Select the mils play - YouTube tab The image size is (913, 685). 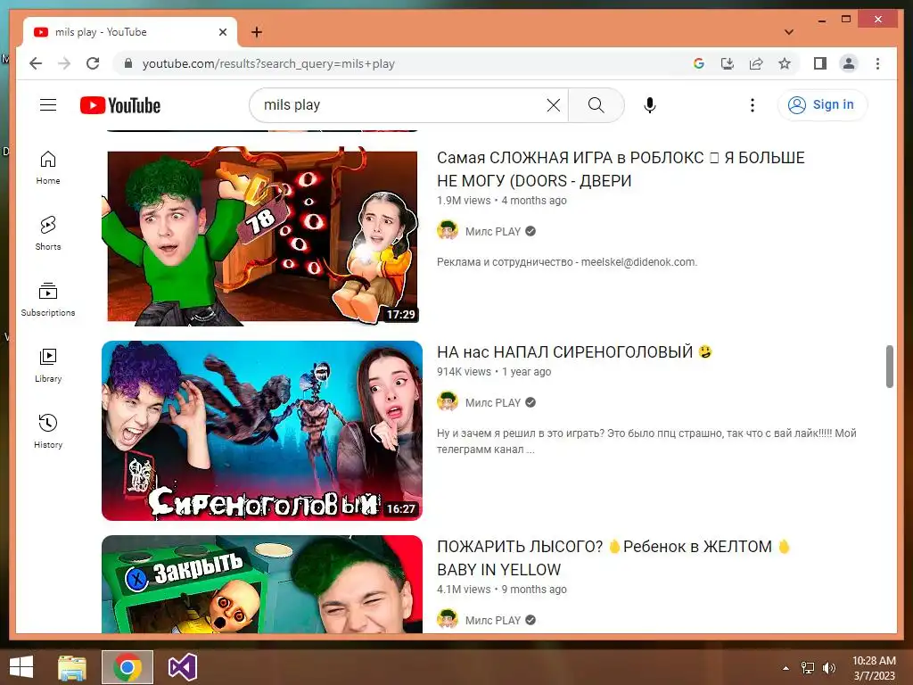[x=130, y=32]
